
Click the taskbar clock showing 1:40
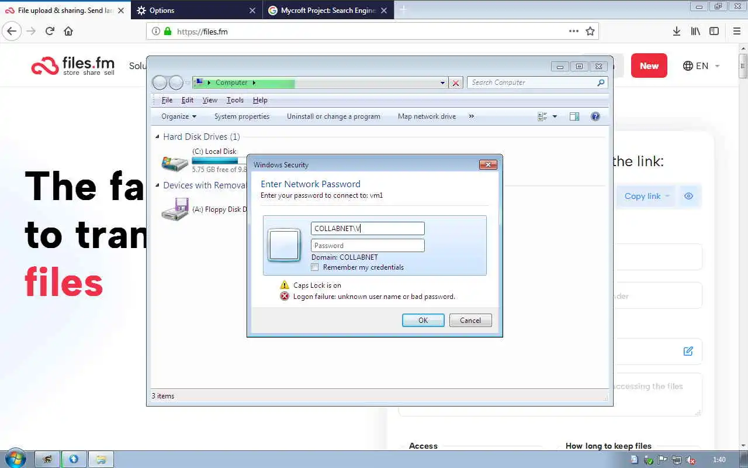pos(719,460)
